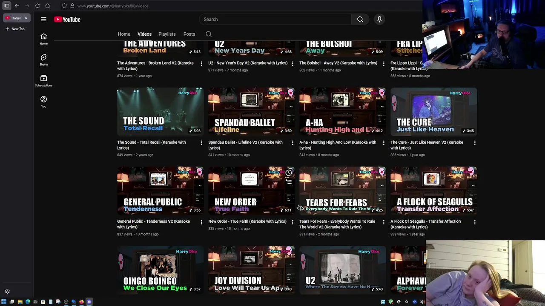Search within the channel via magnifier icon
This screenshot has height=306, width=545.
(209, 34)
